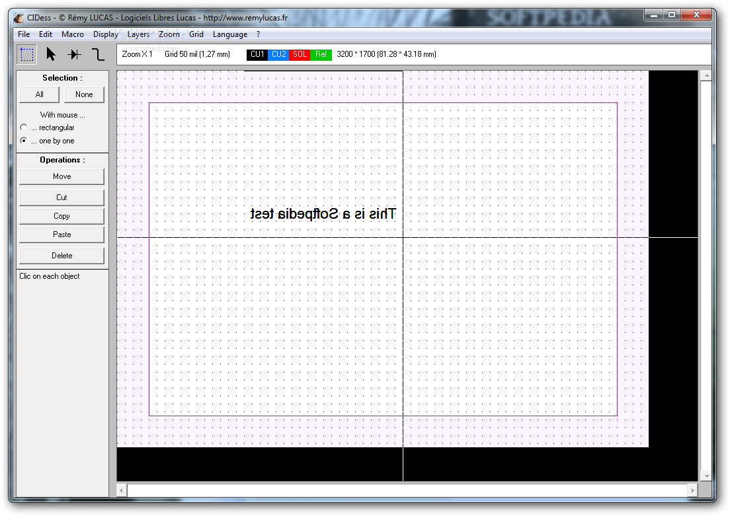
Task: Click the Delete operation button
Action: pyautogui.click(x=62, y=256)
